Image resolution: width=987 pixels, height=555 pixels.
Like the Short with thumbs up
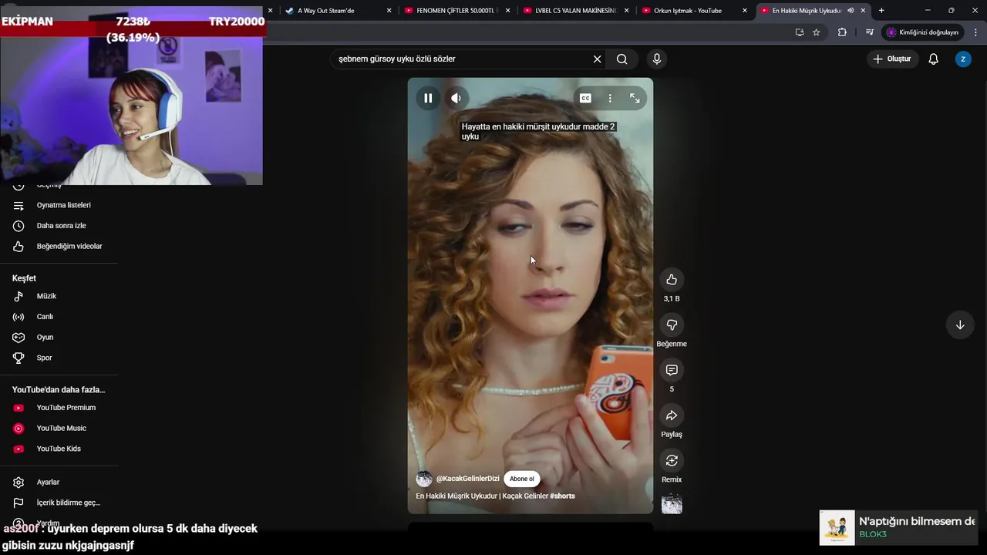pyautogui.click(x=672, y=279)
